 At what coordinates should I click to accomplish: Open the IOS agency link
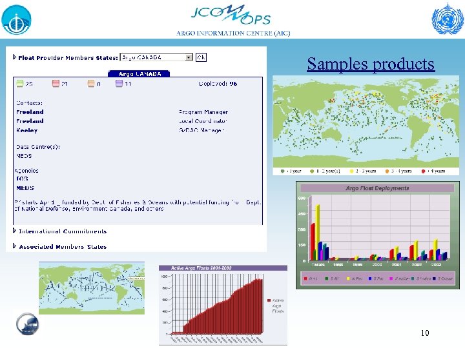(22, 179)
